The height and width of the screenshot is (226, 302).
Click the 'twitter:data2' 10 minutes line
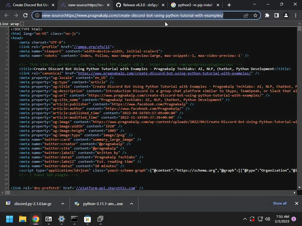tap(72, 166)
